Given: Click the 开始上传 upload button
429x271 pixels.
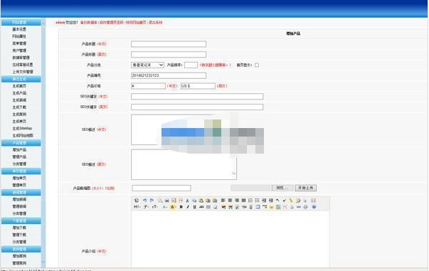Looking at the screenshot, I should 306,188.
